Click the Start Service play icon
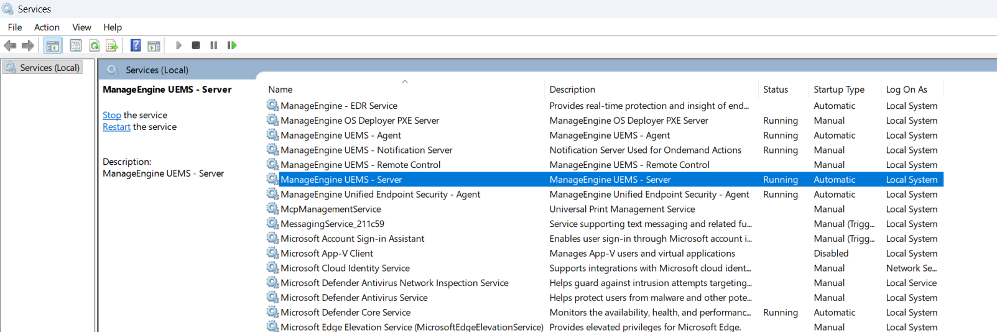Screen dimensions: 997x332 pos(179,45)
